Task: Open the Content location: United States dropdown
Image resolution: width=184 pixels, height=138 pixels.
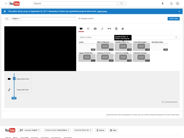Action: coord(57,130)
